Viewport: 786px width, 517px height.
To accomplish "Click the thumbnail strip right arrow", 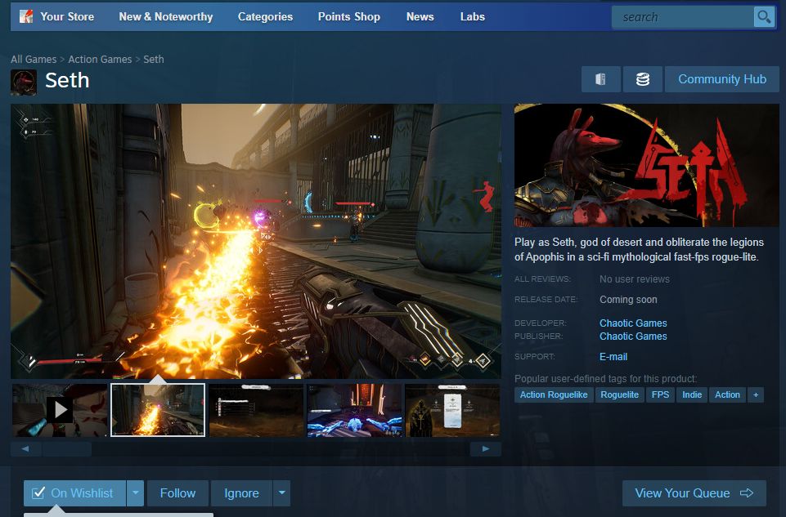I will (x=485, y=448).
